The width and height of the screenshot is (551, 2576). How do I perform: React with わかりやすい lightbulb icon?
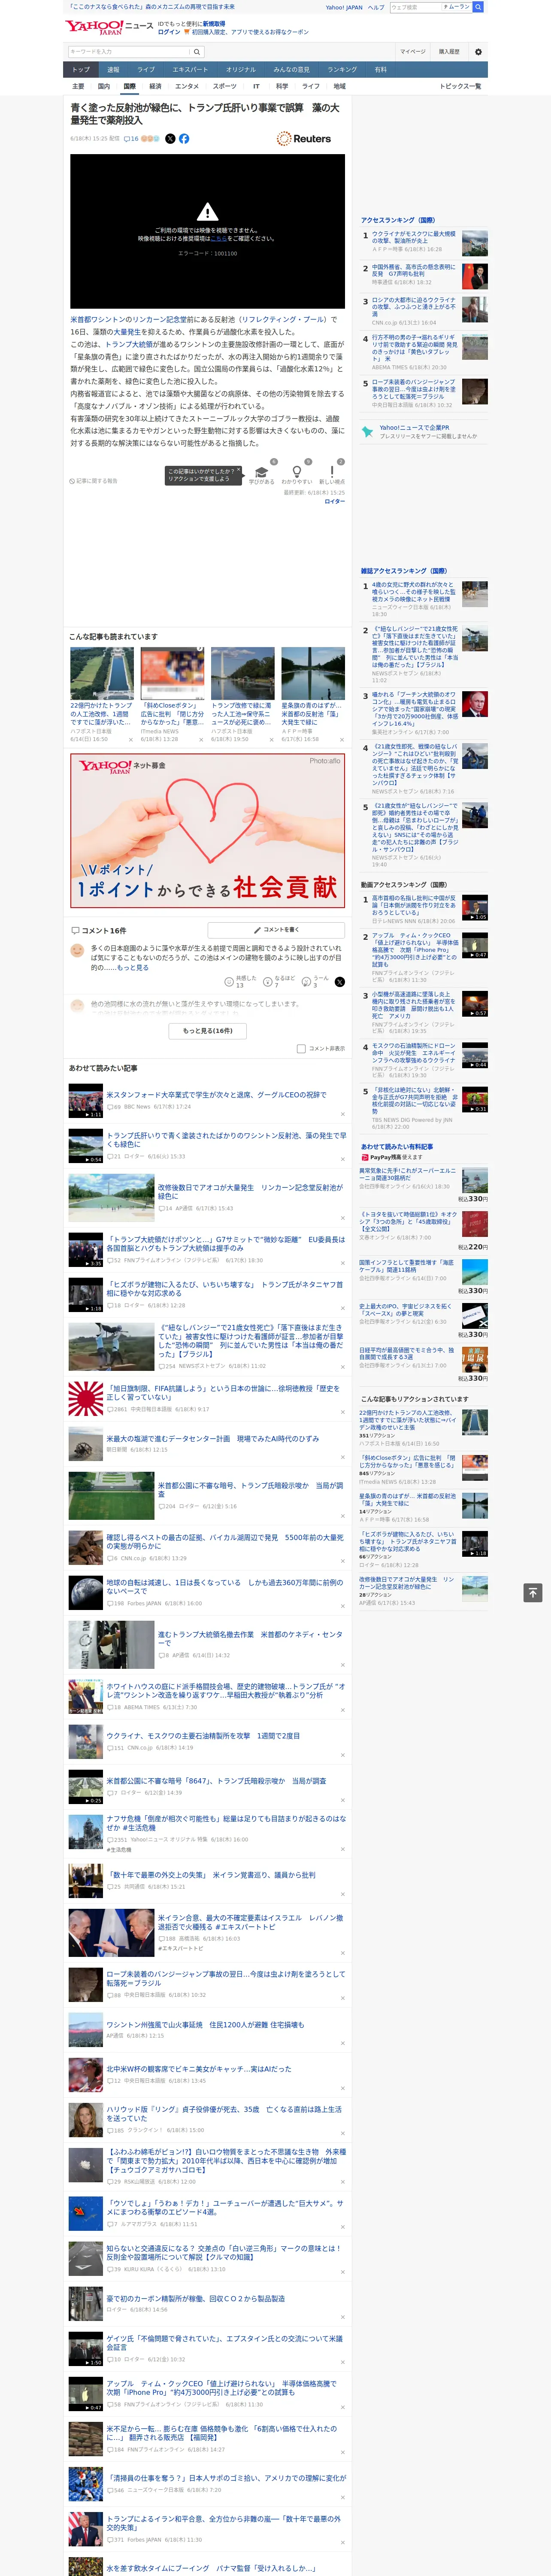tap(296, 472)
